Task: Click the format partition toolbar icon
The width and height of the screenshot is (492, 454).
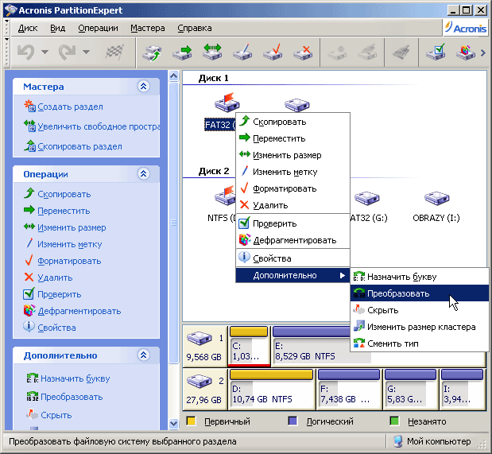Action: pyautogui.click(x=273, y=52)
